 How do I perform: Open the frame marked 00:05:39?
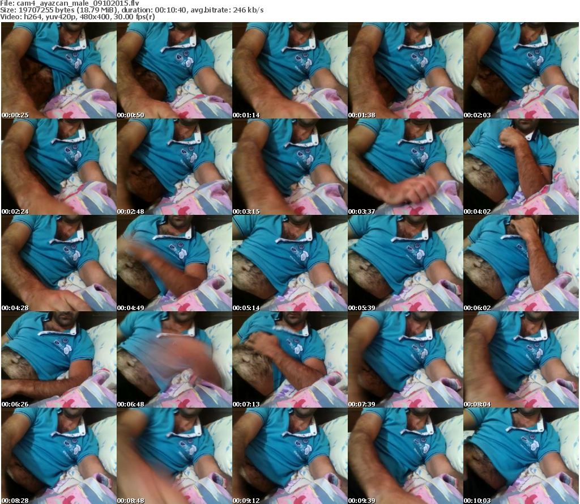point(406,263)
